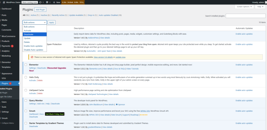Filter plugins by Inactive (3)
Screen dimensions: 267x130
(45, 15)
